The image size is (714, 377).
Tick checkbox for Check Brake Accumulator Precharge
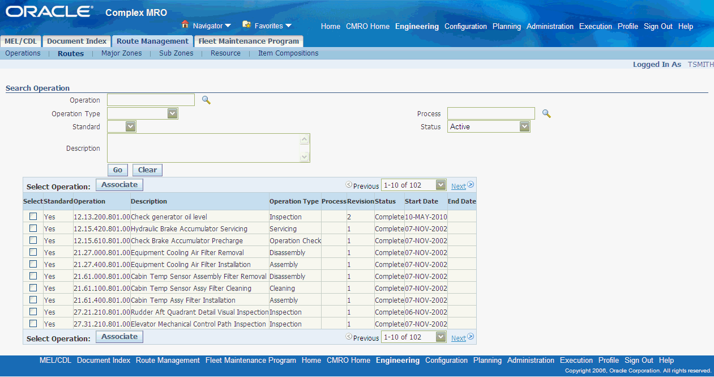point(33,240)
